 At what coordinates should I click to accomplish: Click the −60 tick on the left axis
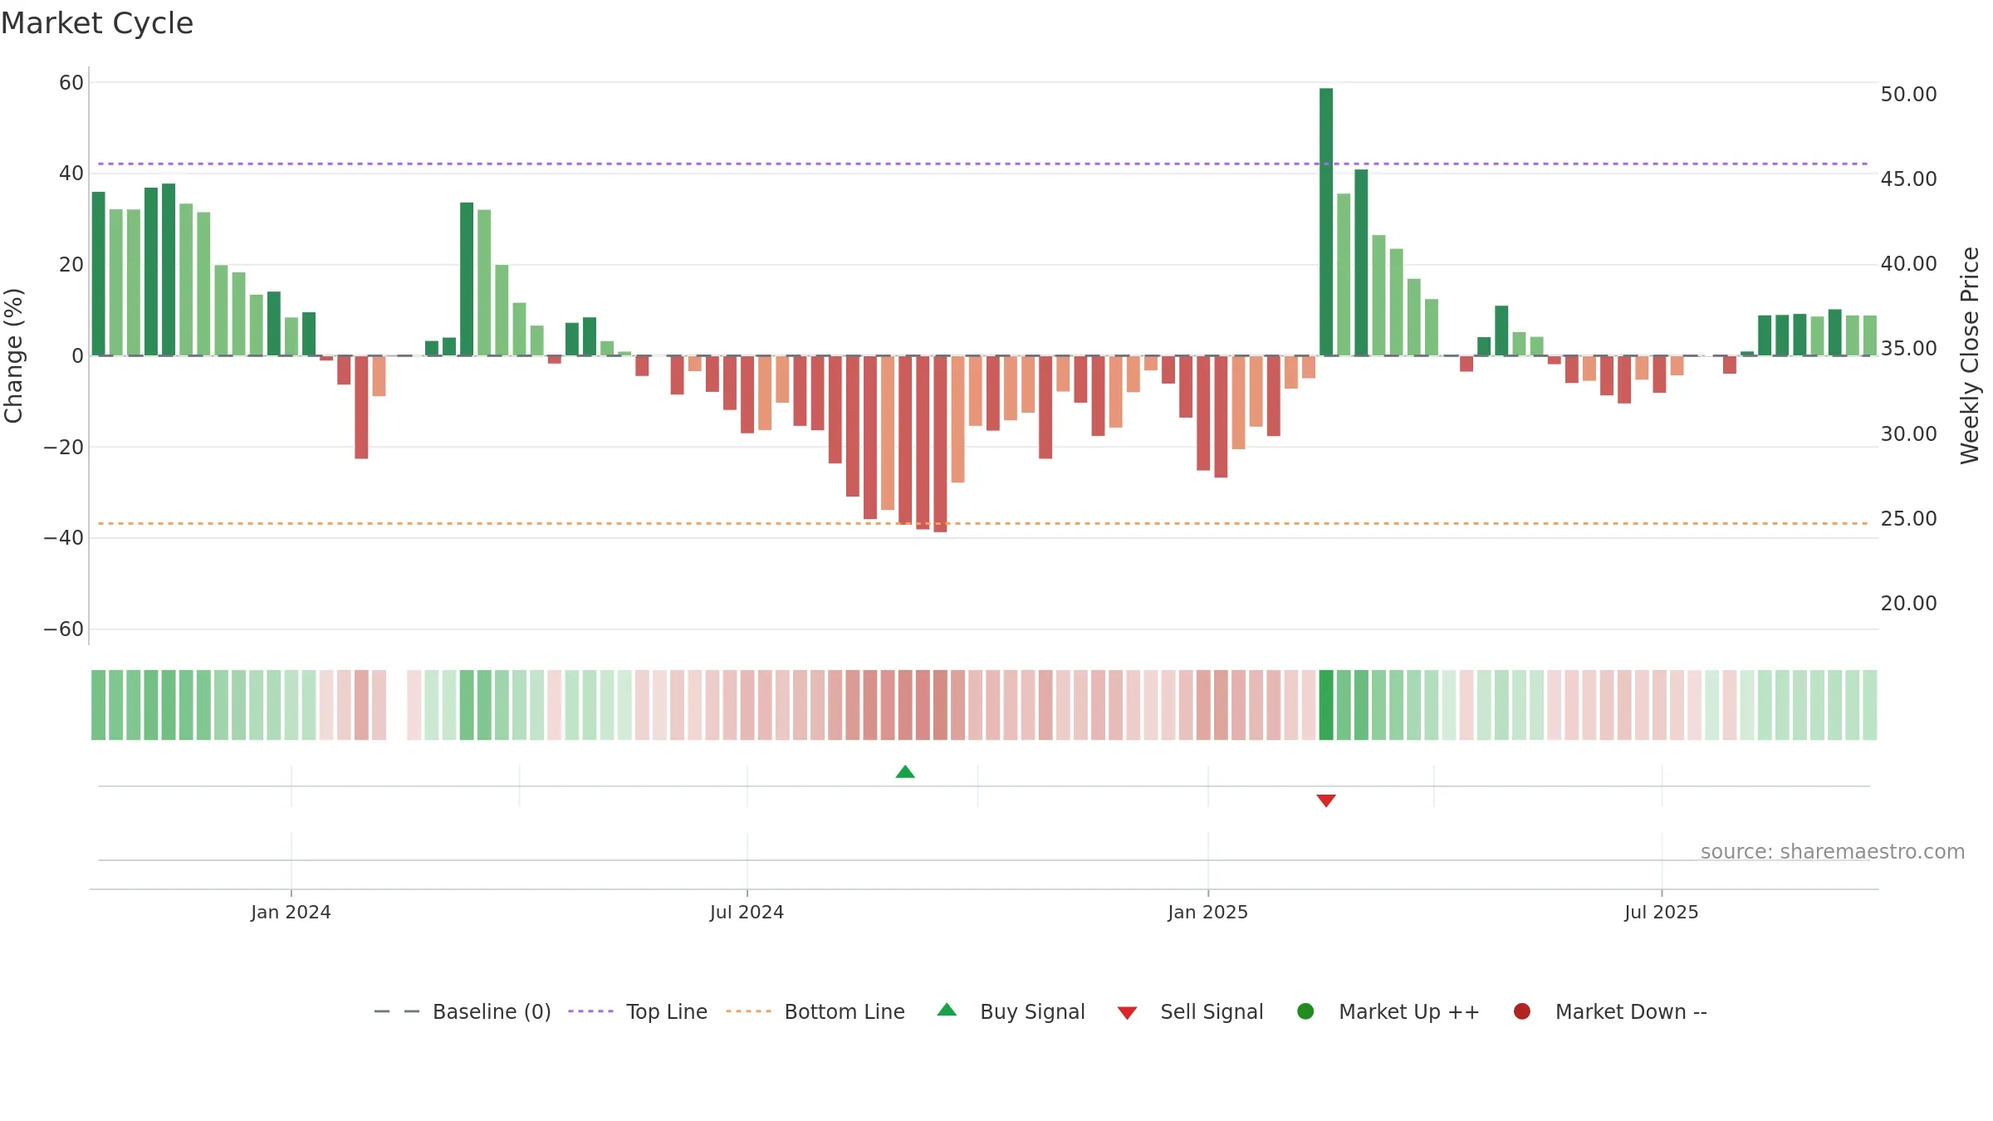64,629
